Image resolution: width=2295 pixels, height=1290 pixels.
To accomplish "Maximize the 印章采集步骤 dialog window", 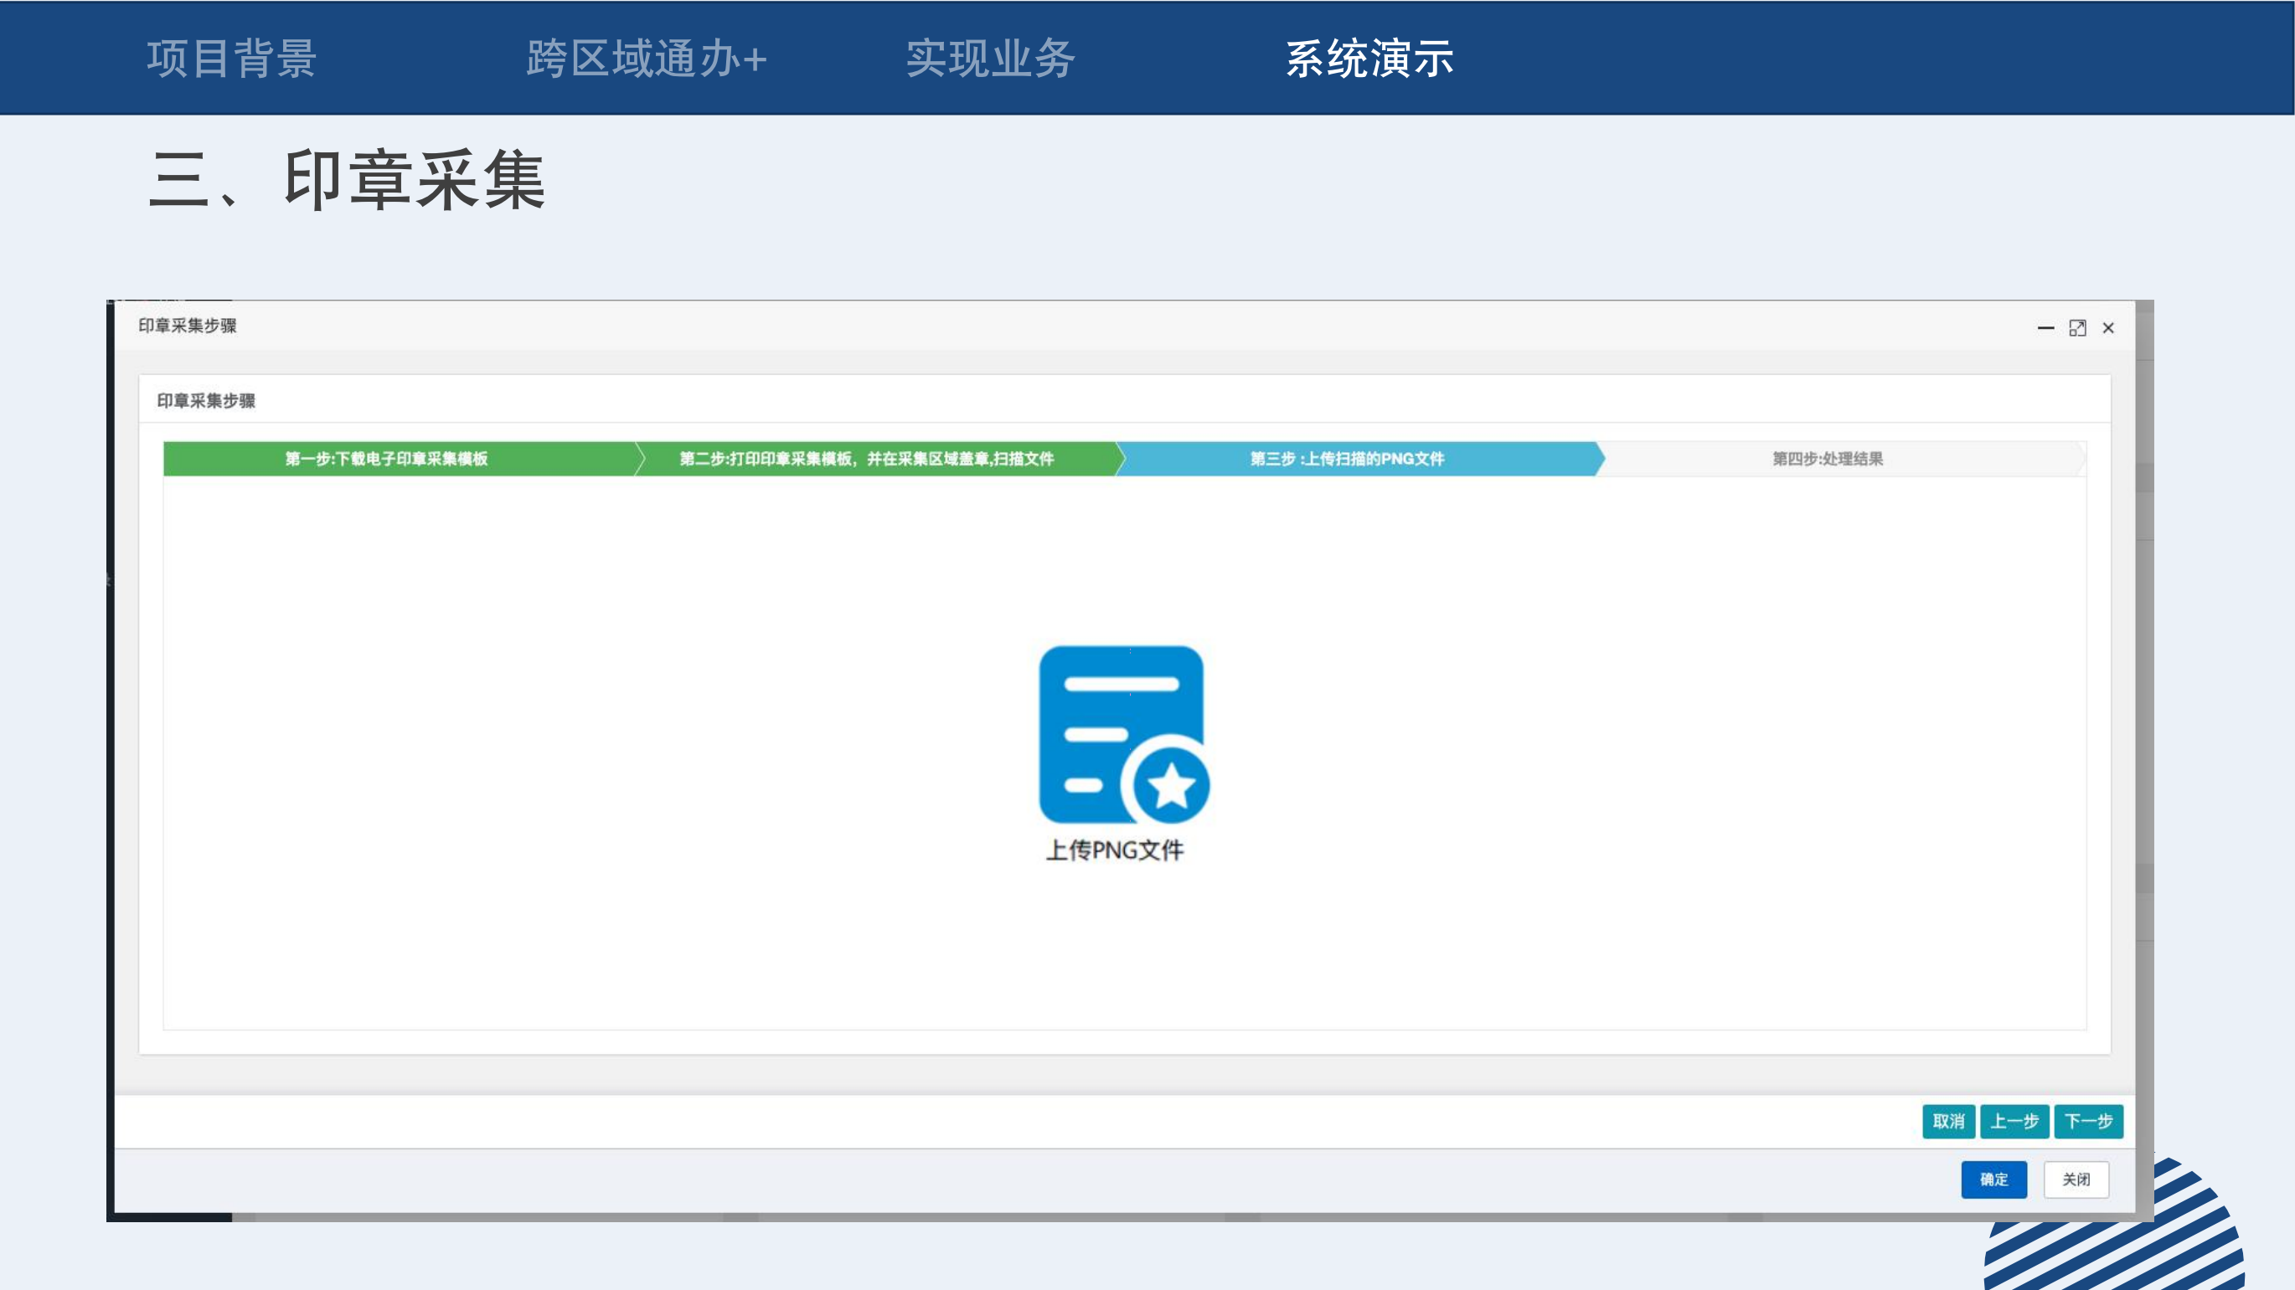I will coord(2076,328).
